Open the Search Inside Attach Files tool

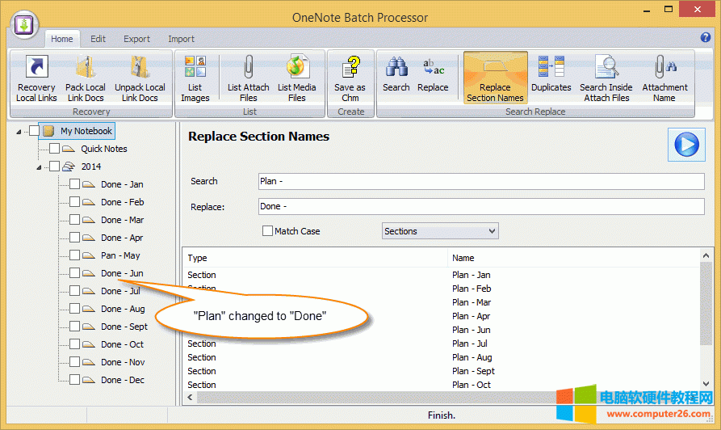pyautogui.click(x=606, y=78)
